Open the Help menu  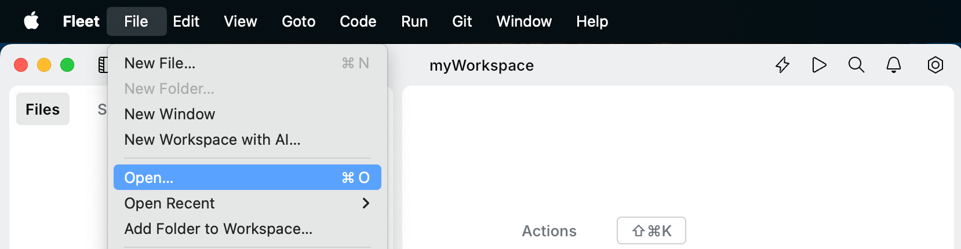(x=592, y=21)
